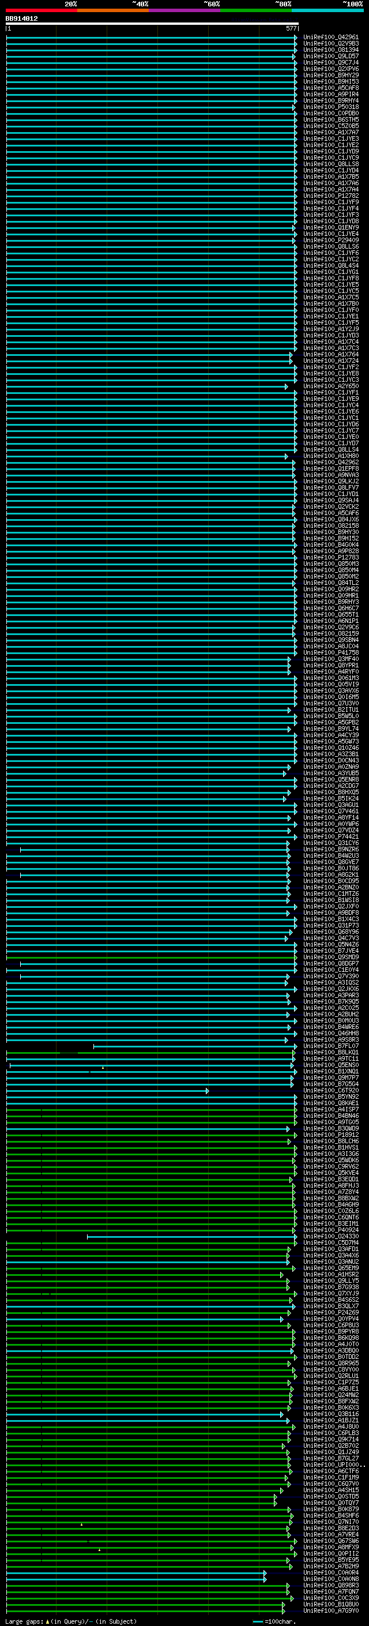The width and height of the screenshot is (369, 1626).
Task: Click hit label UniRef100_A1BJZ1
Action: (330, 1420)
